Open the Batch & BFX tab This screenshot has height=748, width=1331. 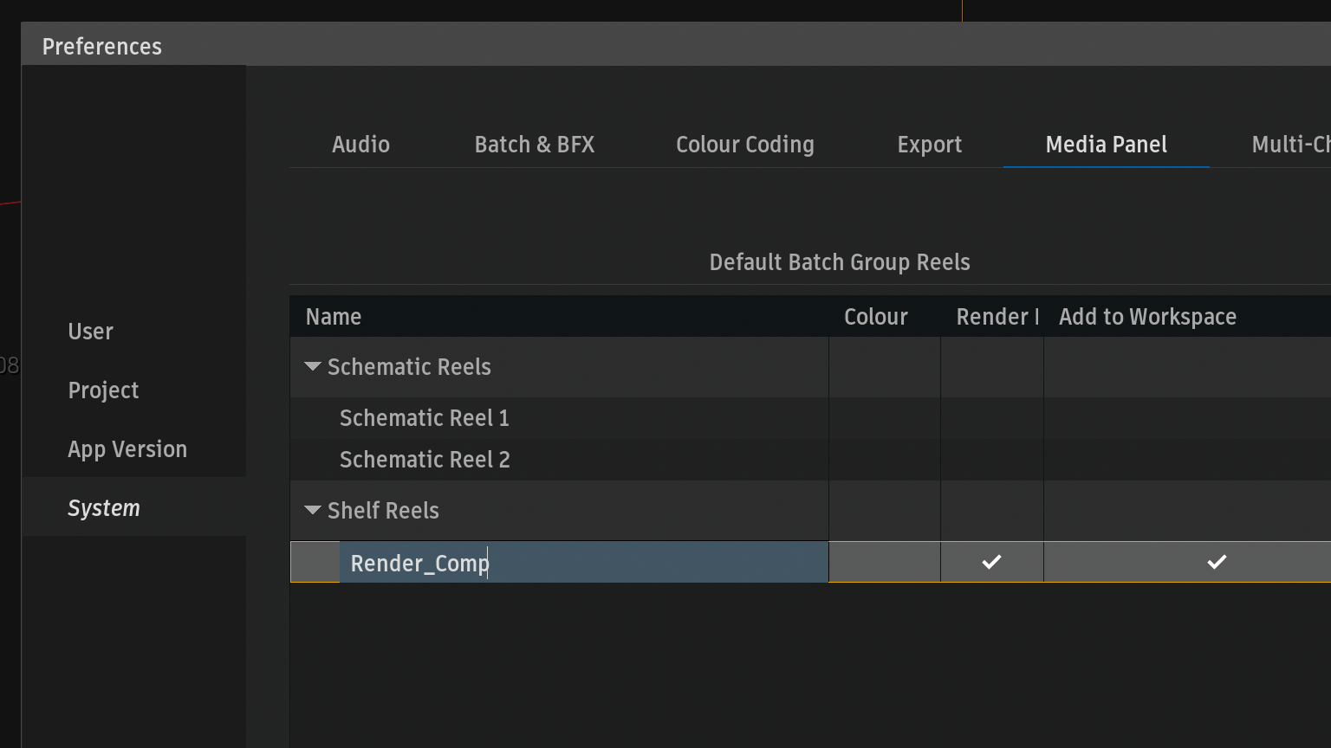click(x=534, y=145)
